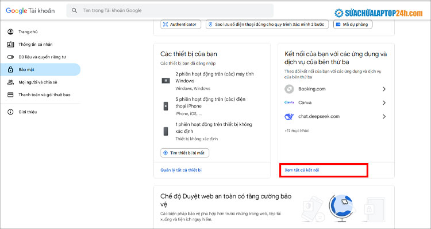431x229 pixels.
Task: Open Chế độ Duyệt web an toàn heading
Action: tap(226, 200)
